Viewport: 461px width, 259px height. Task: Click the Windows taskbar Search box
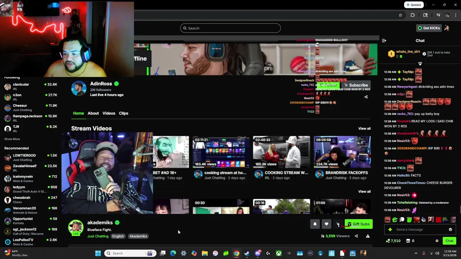pos(131,253)
